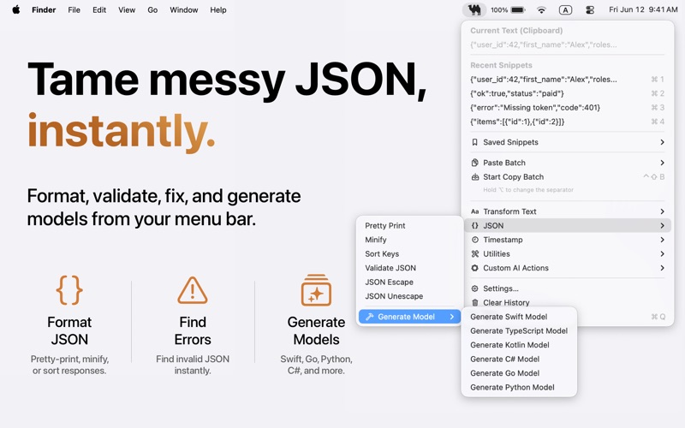Screen dimensions: 685x428
Task: Click the 100% battery percentage text
Action: click(x=499, y=9)
